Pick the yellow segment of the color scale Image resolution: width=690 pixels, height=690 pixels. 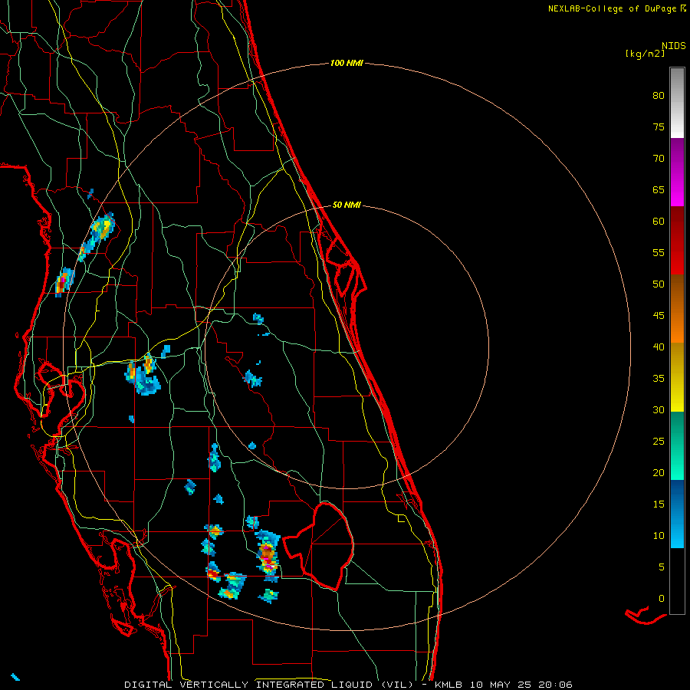[677, 377]
